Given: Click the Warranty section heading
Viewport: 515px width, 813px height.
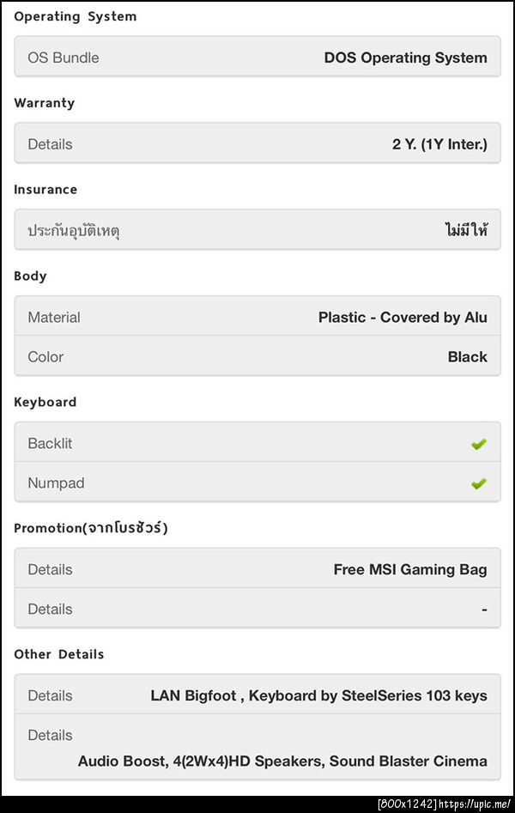Looking at the screenshot, I should (45, 103).
